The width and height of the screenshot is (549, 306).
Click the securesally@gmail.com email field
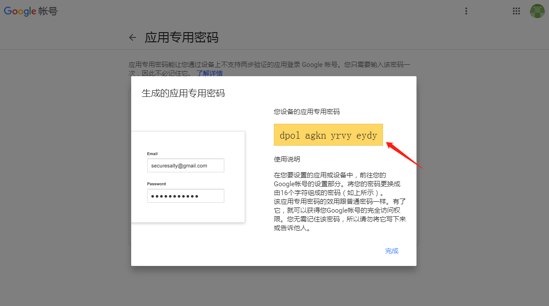tap(185, 166)
